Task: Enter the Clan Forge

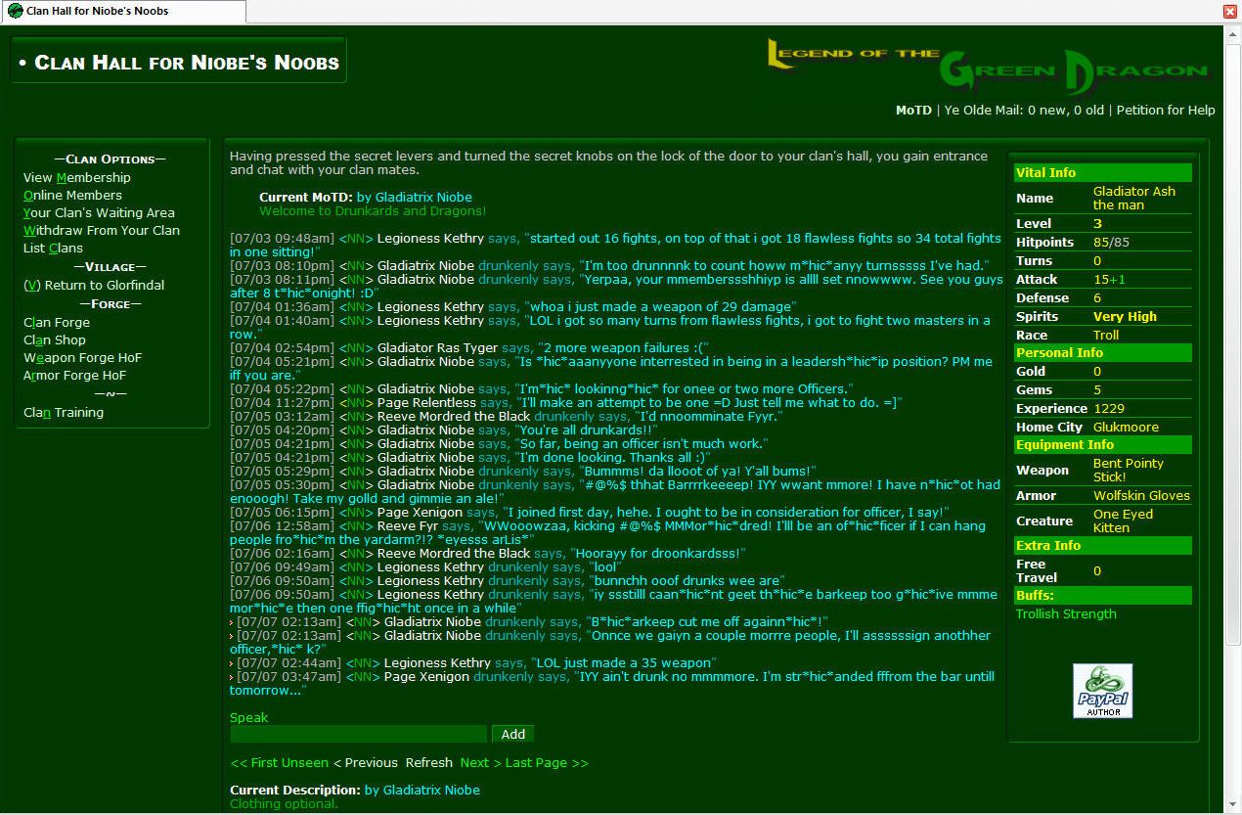Action: [57, 322]
